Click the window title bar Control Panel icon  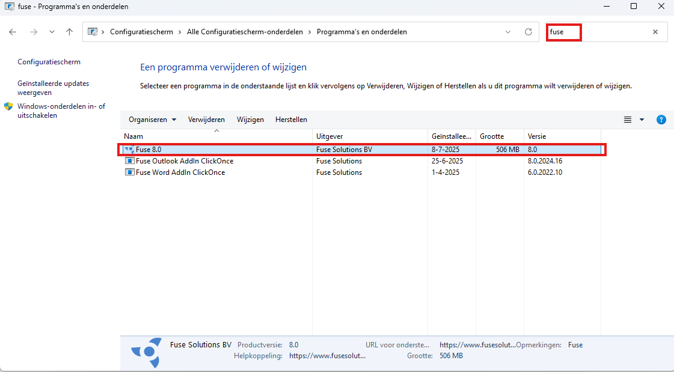(x=9, y=7)
